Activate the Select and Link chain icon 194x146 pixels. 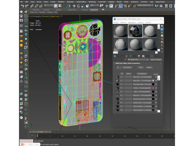click(x=32, y=6)
